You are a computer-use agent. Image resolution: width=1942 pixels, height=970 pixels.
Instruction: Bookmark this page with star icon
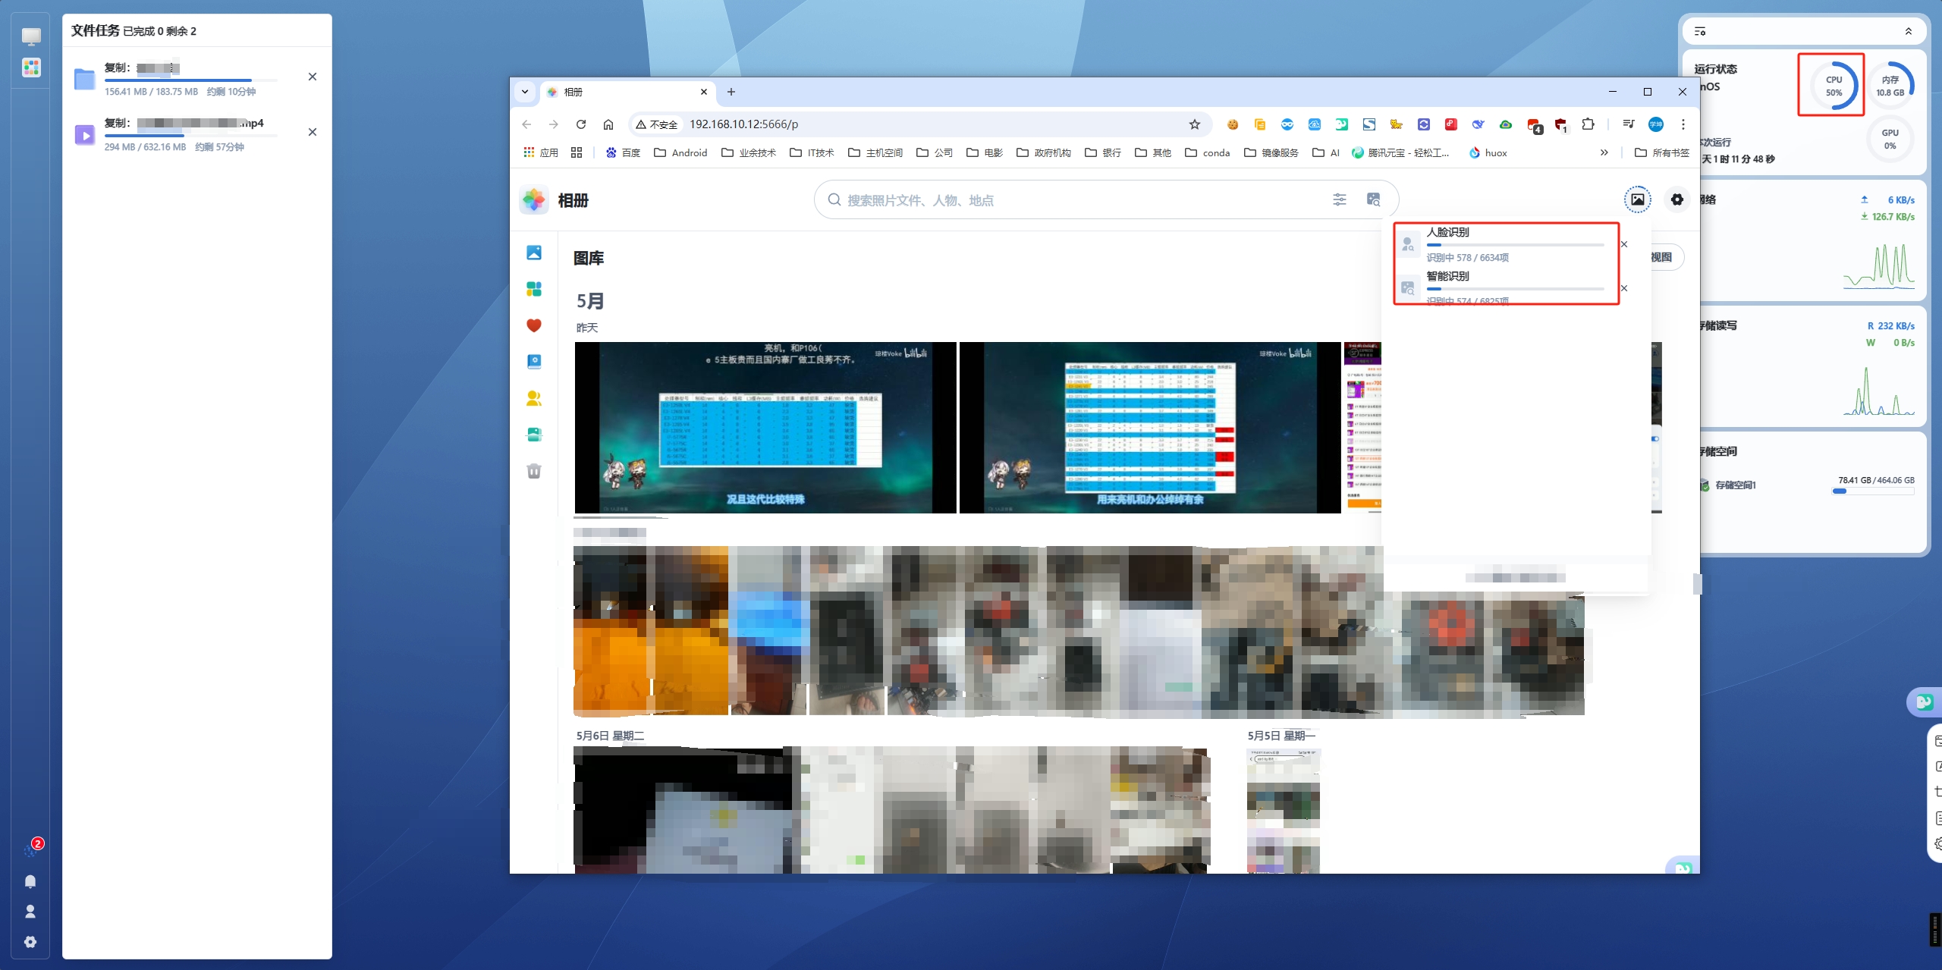(1195, 124)
